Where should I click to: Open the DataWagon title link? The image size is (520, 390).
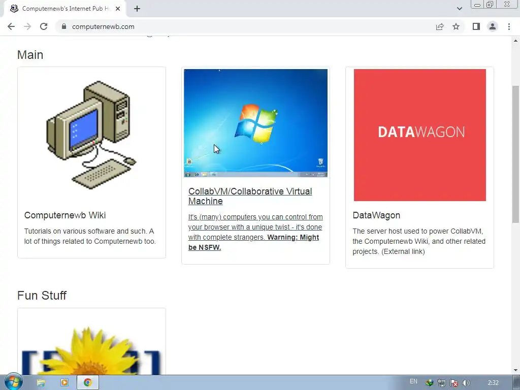[x=376, y=215]
